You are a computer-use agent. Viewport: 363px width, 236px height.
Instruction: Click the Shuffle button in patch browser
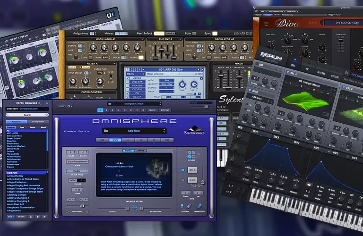coord(21,216)
